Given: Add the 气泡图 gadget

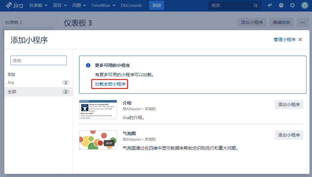Looking at the screenshot, I should pos(289,135).
